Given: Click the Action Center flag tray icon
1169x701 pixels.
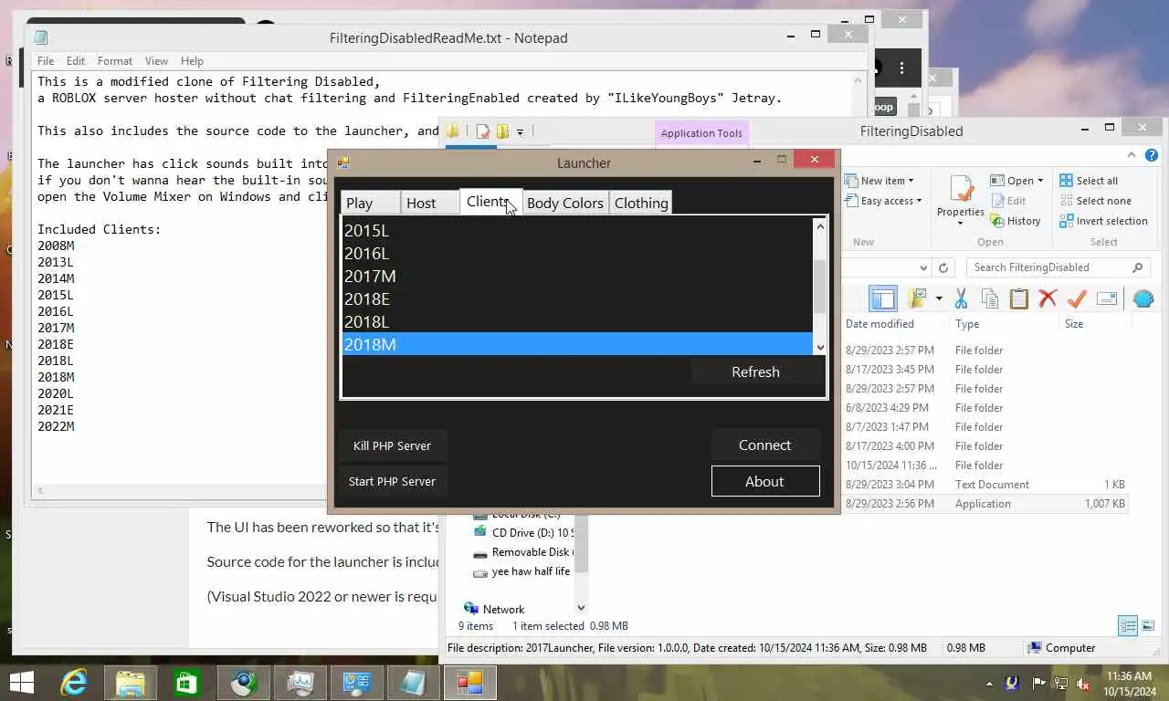Looking at the screenshot, I should 1038,683.
